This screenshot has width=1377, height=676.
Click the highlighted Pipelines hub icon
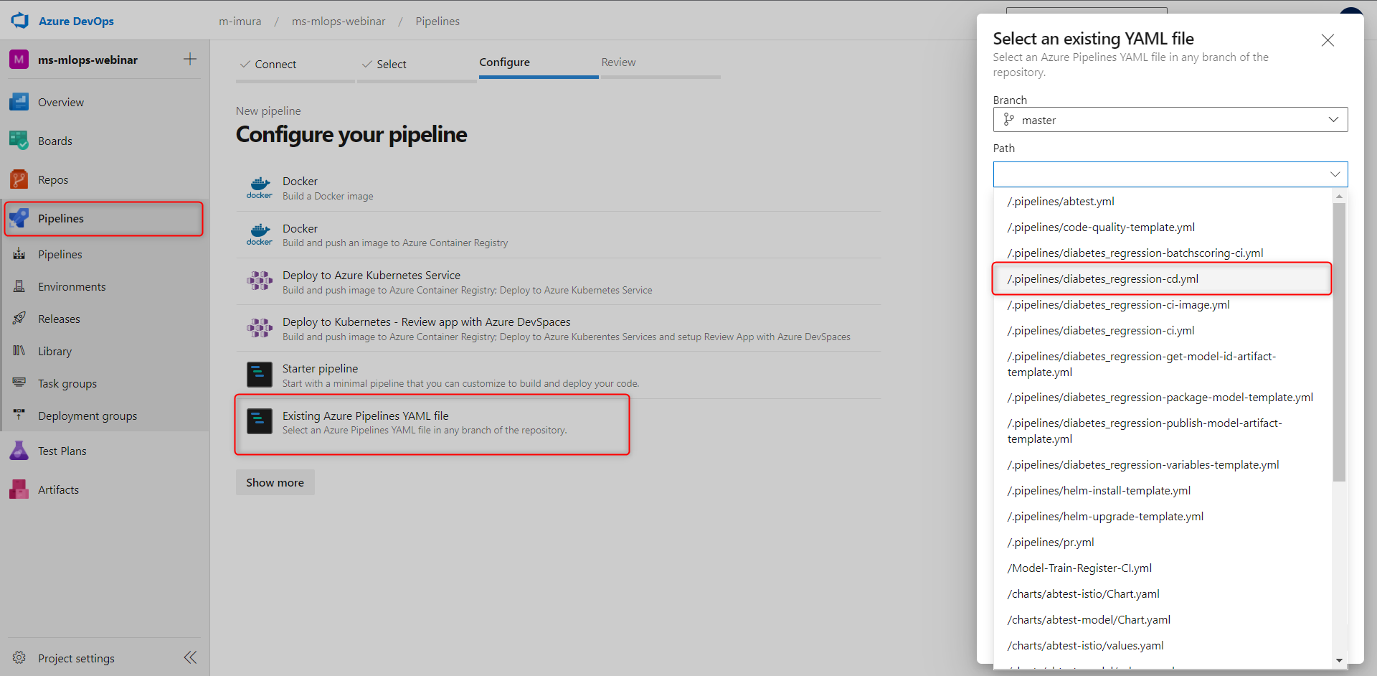click(x=19, y=218)
